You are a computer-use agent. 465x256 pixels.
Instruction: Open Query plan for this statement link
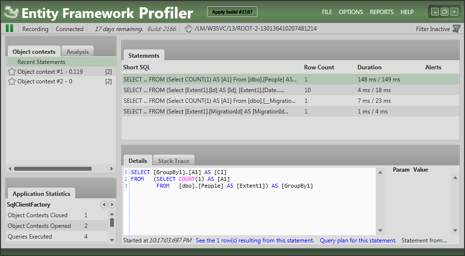click(358, 240)
